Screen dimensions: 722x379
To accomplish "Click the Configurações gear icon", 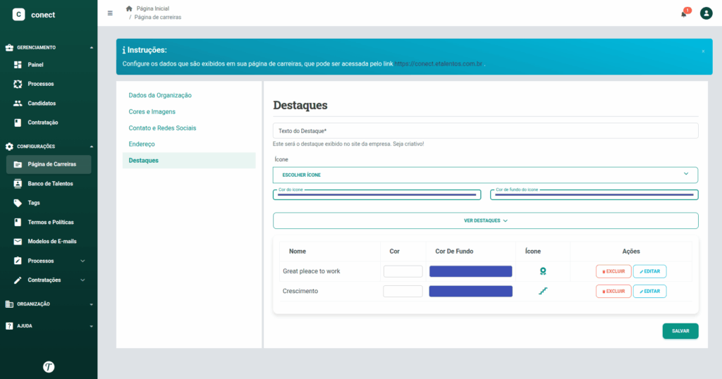I will pos(9,147).
